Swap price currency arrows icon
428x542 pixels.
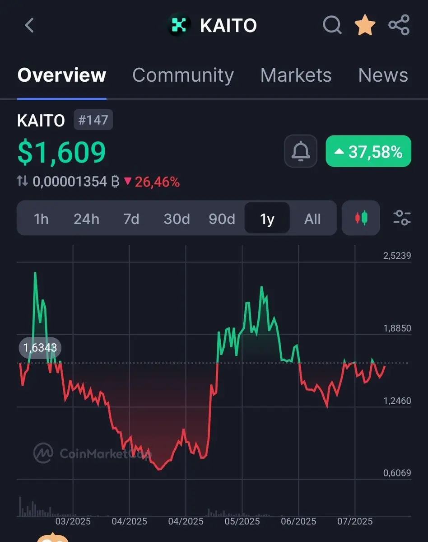coord(23,182)
